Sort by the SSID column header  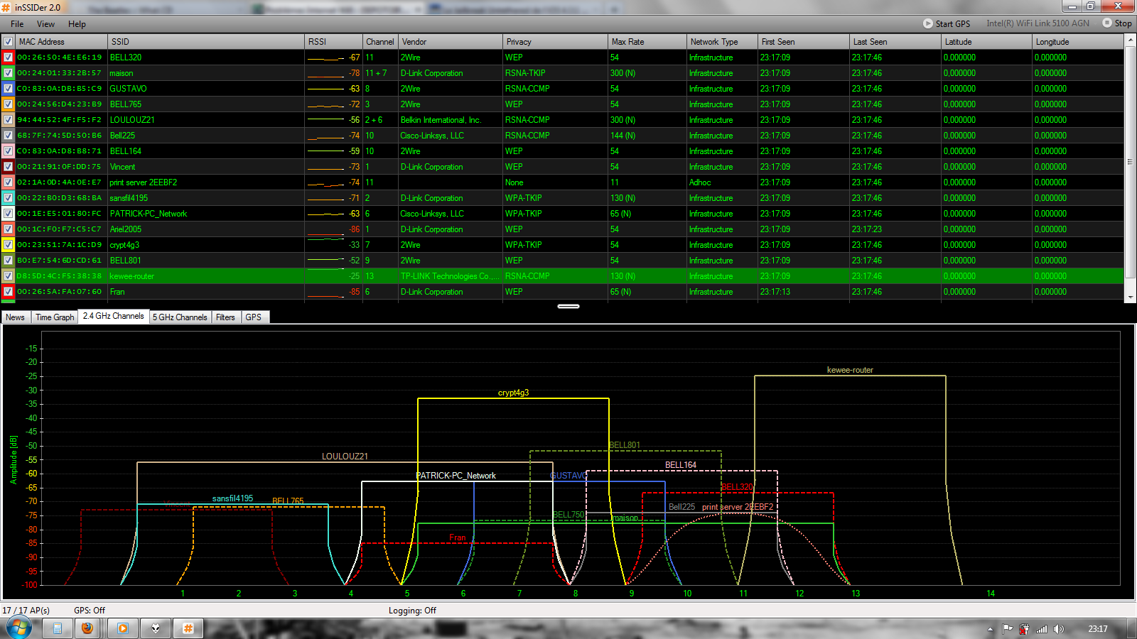206,42
